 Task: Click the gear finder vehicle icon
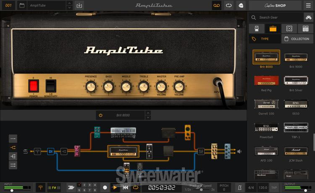309,18
